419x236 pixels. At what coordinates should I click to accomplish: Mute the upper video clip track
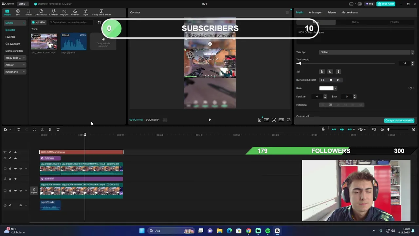point(21,168)
